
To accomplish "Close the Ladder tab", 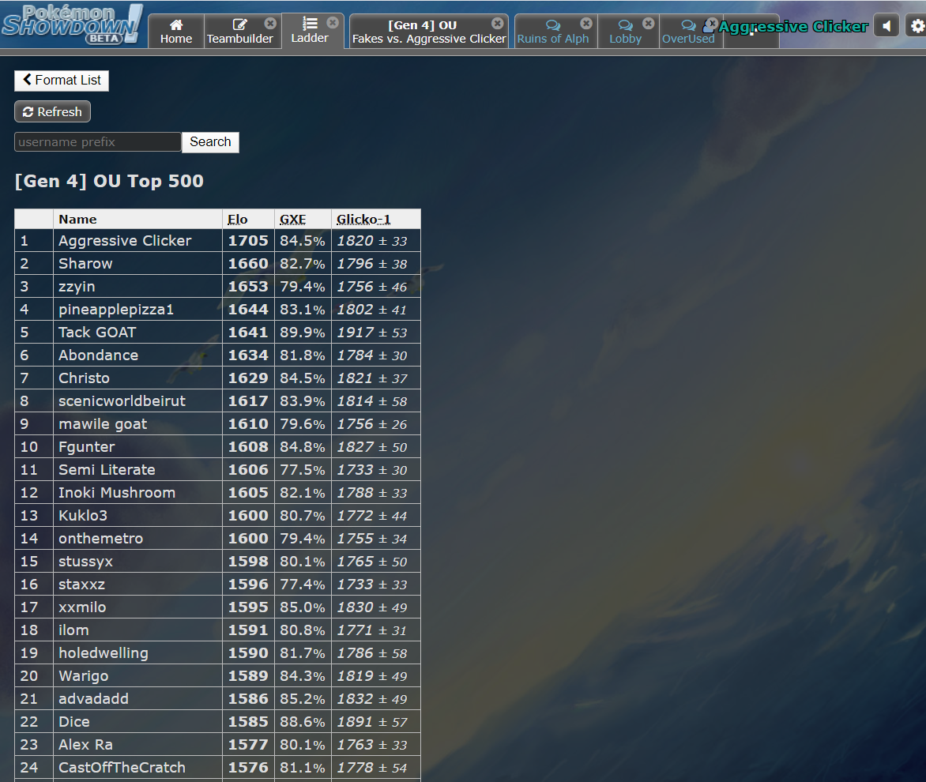I will click(x=333, y=23).
